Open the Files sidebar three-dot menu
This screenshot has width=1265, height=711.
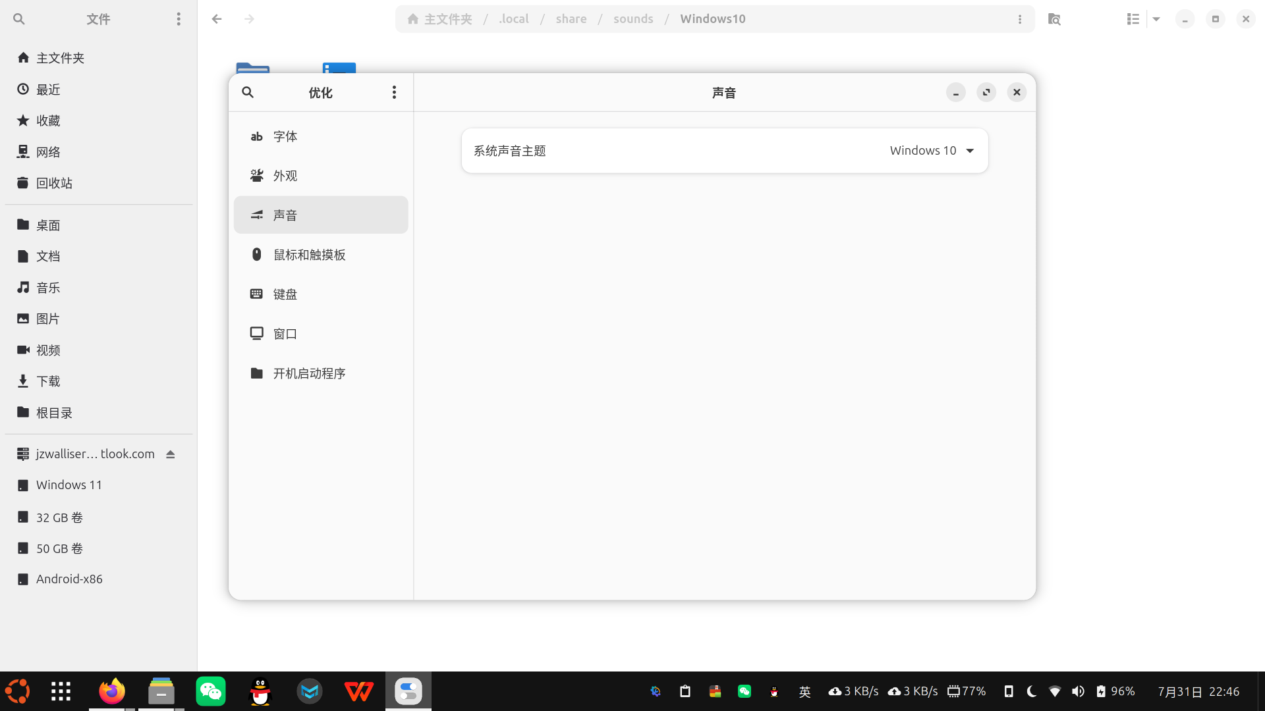179,19
